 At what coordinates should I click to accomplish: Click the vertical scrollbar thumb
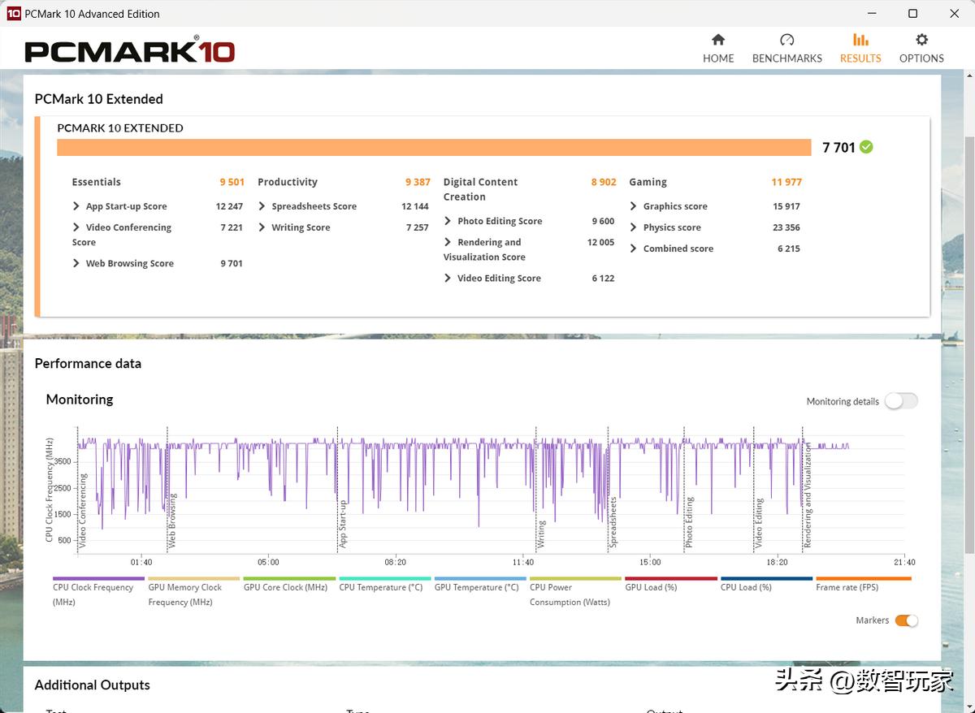968,345
